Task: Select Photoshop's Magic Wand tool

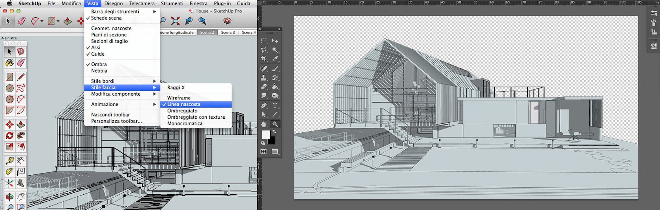Action: [275, 50]
